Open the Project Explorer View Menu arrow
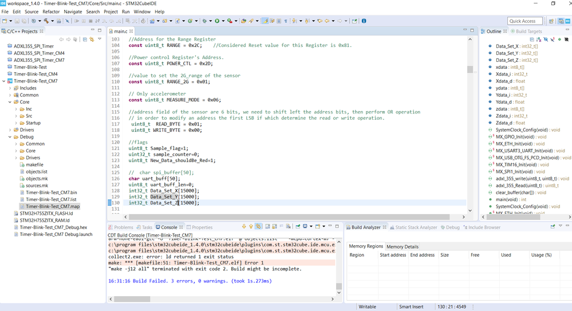 [x=100, y=39]
